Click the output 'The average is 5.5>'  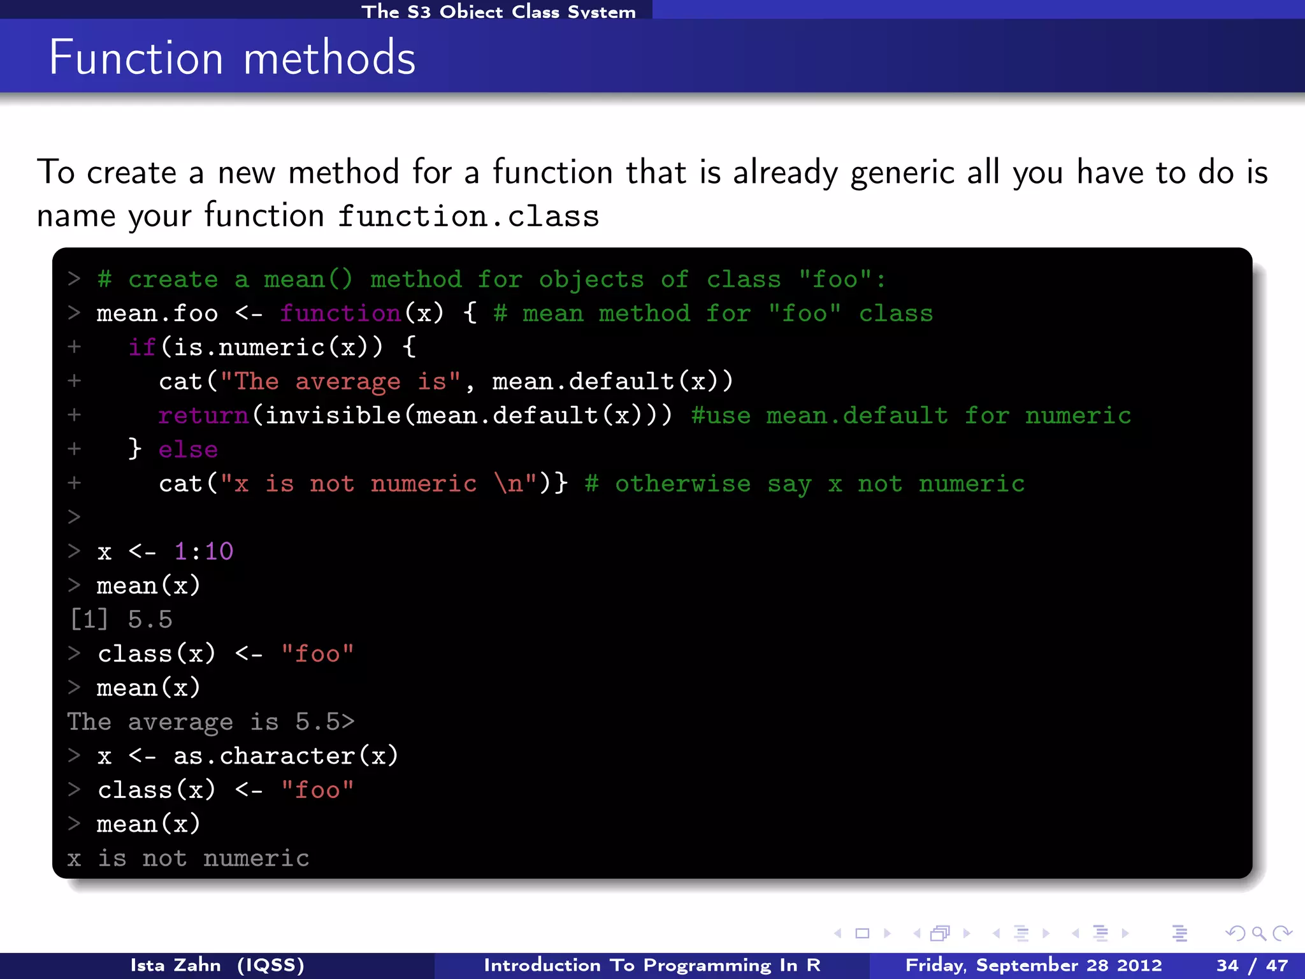(x=211, y=722)
